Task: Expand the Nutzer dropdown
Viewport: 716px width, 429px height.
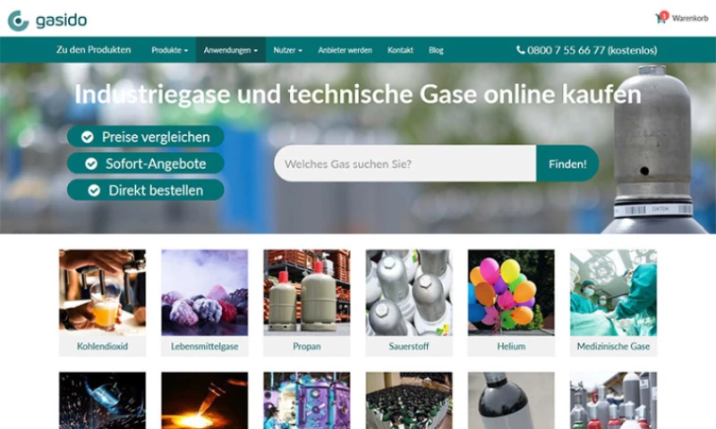Action: (x=287, y=50)
